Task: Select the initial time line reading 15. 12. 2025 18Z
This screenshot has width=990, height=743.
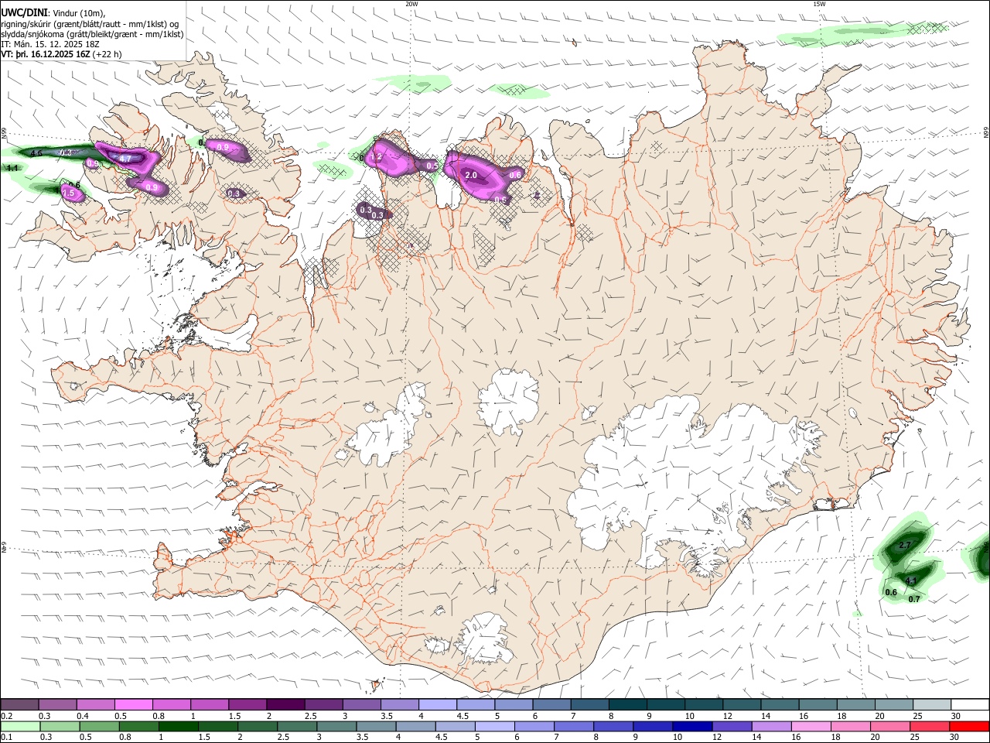Action: click(49, 45)
